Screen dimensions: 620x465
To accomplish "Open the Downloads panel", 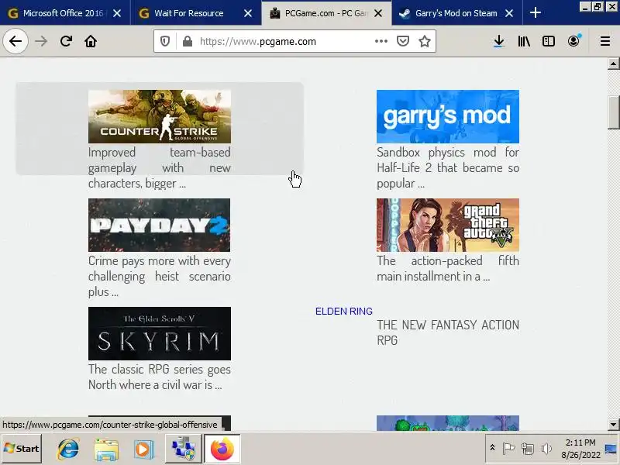I will coord(499,41).
